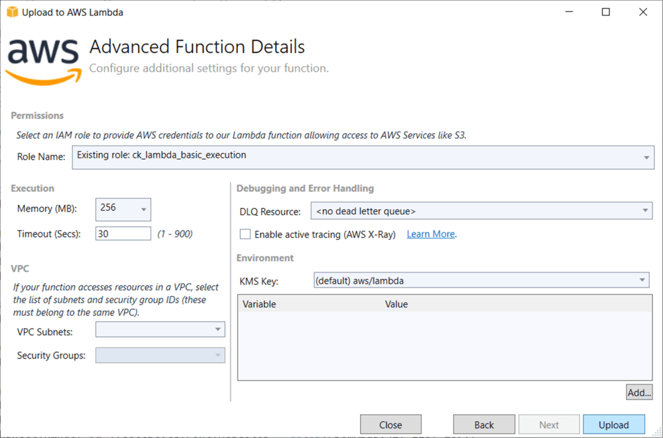Maximize the Upload to AWS Lambda window
The width and height of the screenshot is (663, 438).
[x=605, y=12]
